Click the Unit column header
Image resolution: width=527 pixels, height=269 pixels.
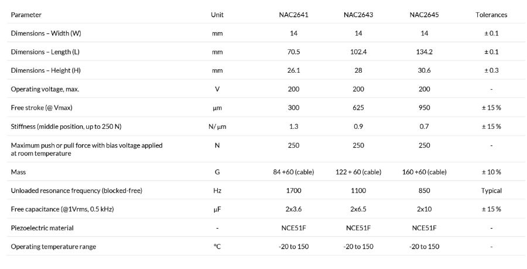click(x=217, y=15)
